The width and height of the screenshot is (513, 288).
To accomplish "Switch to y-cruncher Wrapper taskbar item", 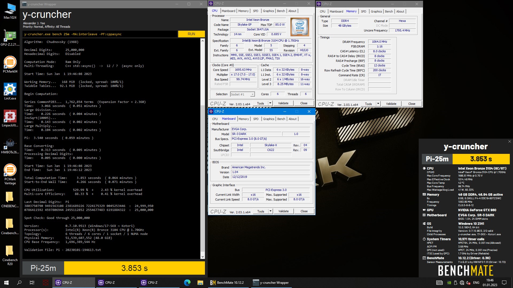I will (x=271, y=283).
